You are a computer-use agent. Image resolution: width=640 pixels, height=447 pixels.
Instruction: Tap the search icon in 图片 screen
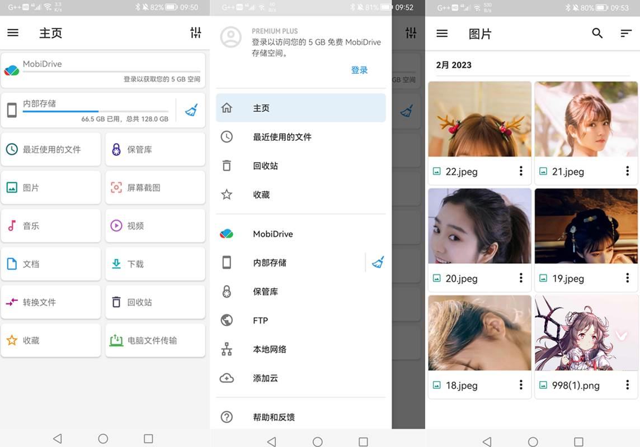[x=597, y=34]
